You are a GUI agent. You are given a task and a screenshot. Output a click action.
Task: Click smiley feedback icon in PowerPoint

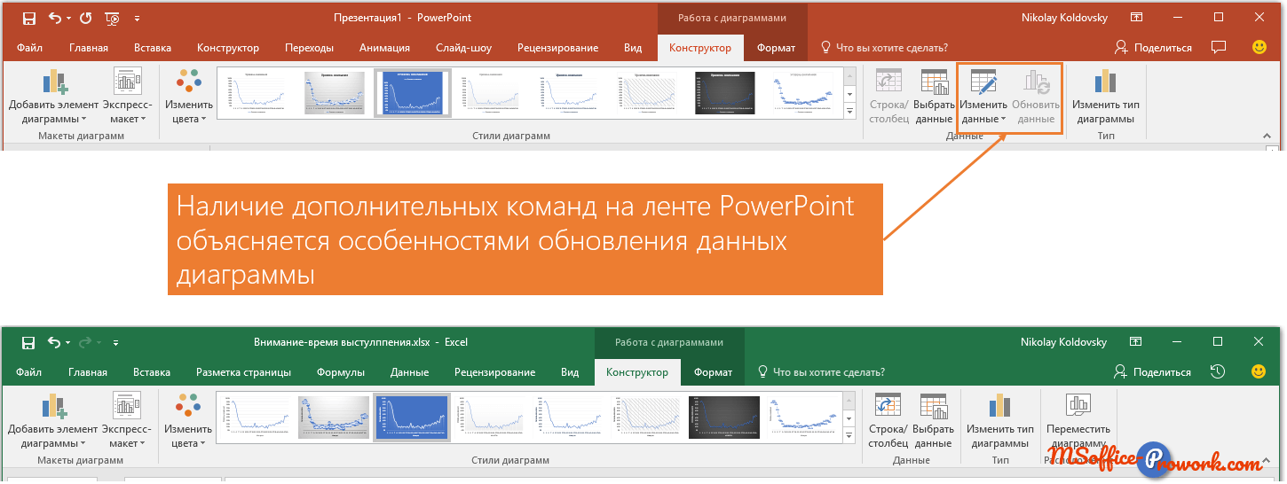[1259, 47]
